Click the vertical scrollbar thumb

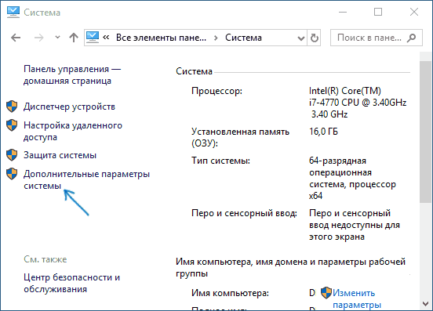coord(426,132)
